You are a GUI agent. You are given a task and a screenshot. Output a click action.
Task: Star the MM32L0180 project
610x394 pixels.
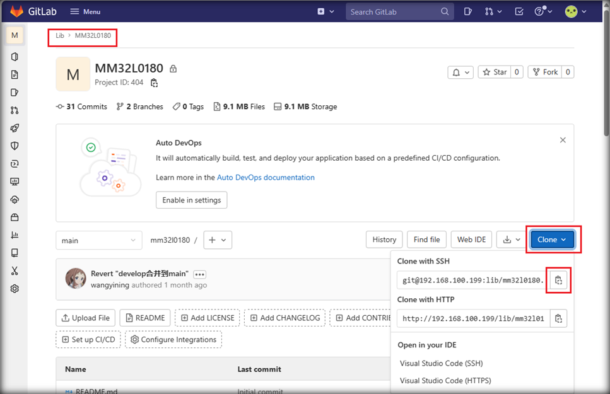[x=496, y=72]
